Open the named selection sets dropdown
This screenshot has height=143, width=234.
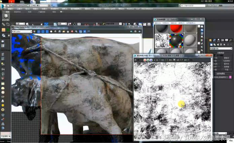click(113, 24)
